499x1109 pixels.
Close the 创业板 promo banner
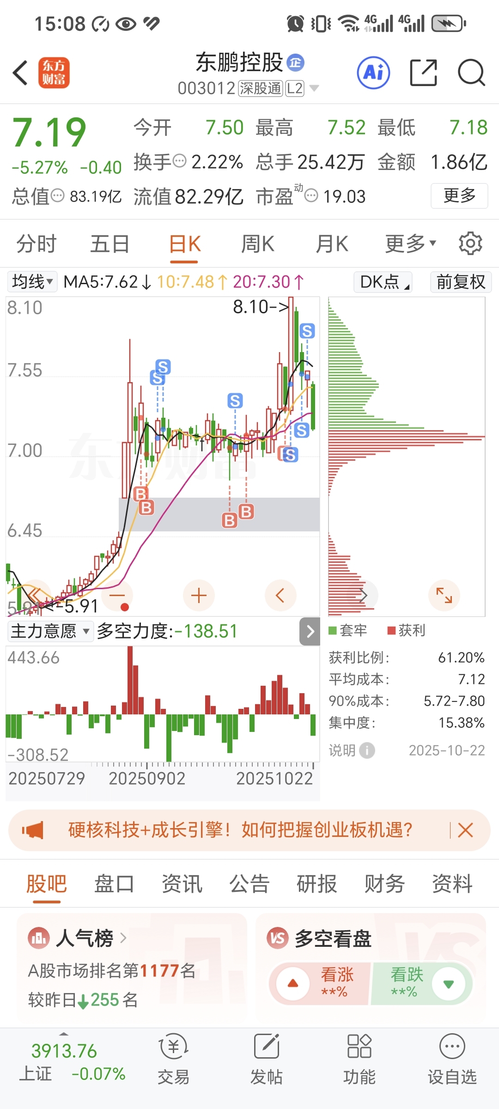[x=465, y=830]
